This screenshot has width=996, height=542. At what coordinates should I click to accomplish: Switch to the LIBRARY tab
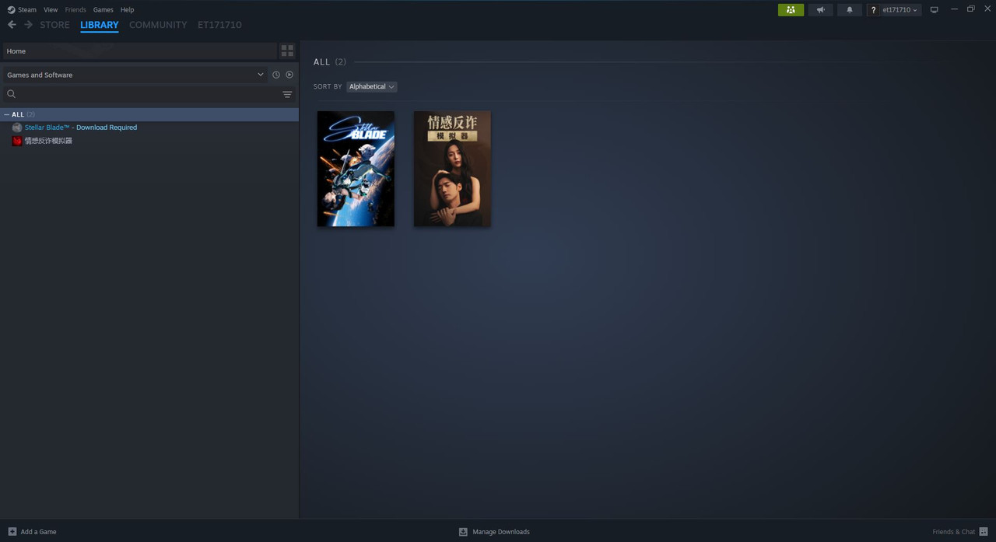pyautogui.click(x=100, y=25)
